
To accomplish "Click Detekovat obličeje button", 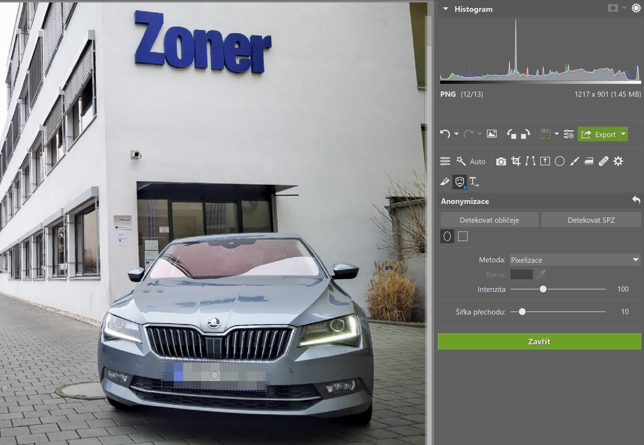I will coord(489,220).
